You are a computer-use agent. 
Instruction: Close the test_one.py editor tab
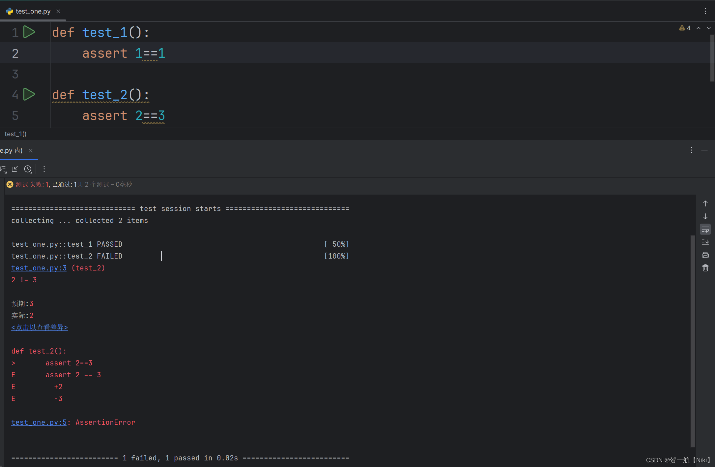(x=58, y=11)
